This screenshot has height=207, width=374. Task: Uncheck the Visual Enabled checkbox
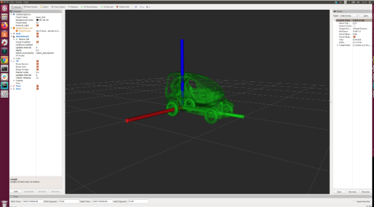[37, 42]
